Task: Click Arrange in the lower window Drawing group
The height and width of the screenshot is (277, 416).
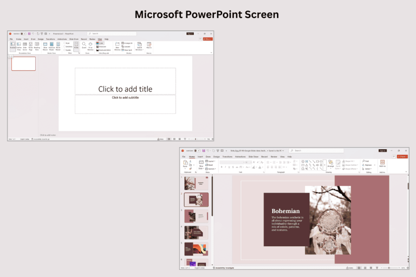Action: coord(331,164)
